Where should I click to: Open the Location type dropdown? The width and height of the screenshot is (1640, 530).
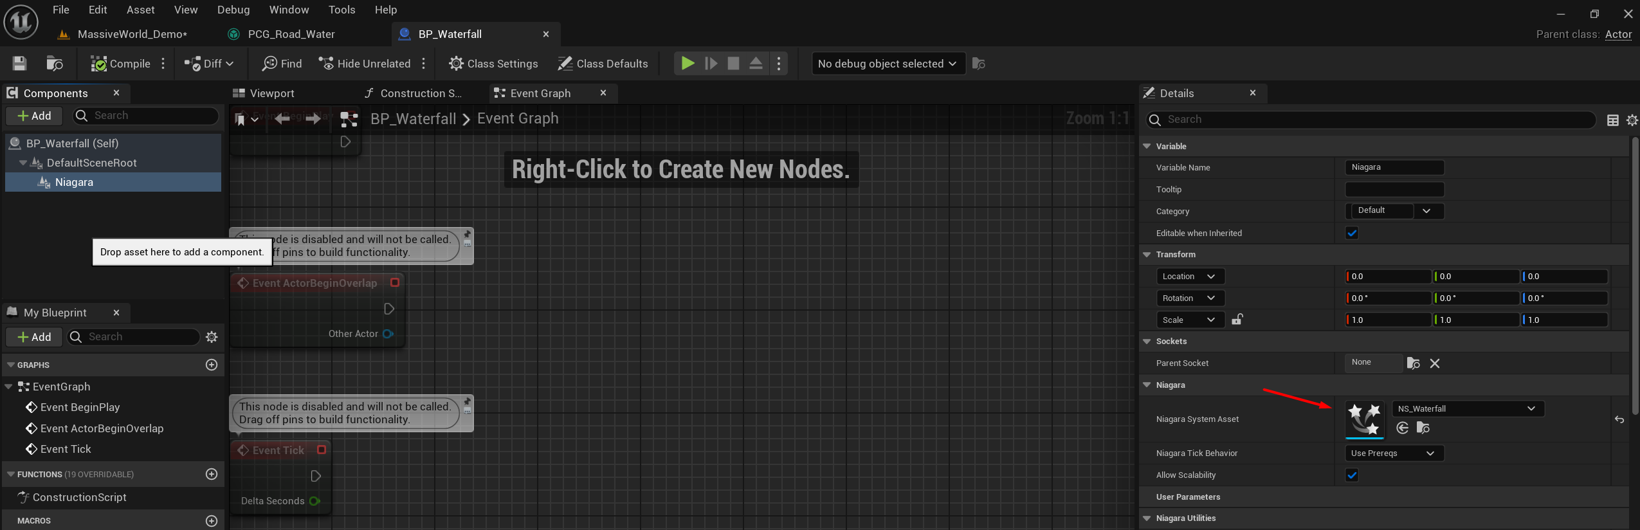[x=1190, y=277]
